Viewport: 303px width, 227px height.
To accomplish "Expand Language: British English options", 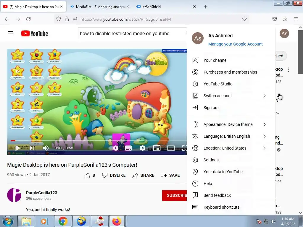I will tap(231, 136).
